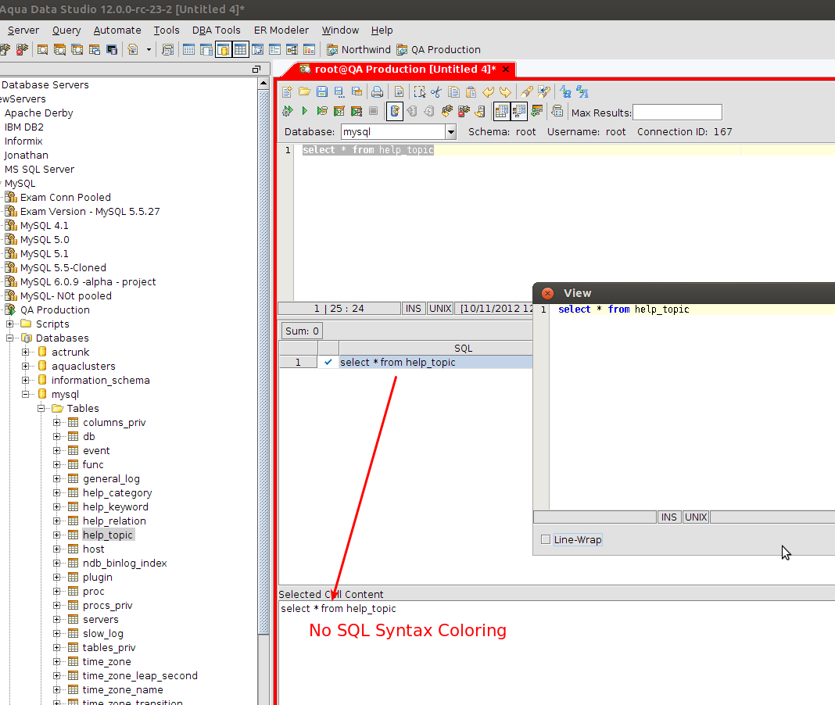Screen dimensions: 835x705
Task: Click the Copy icon in editor toolbar
Action: 453,92
